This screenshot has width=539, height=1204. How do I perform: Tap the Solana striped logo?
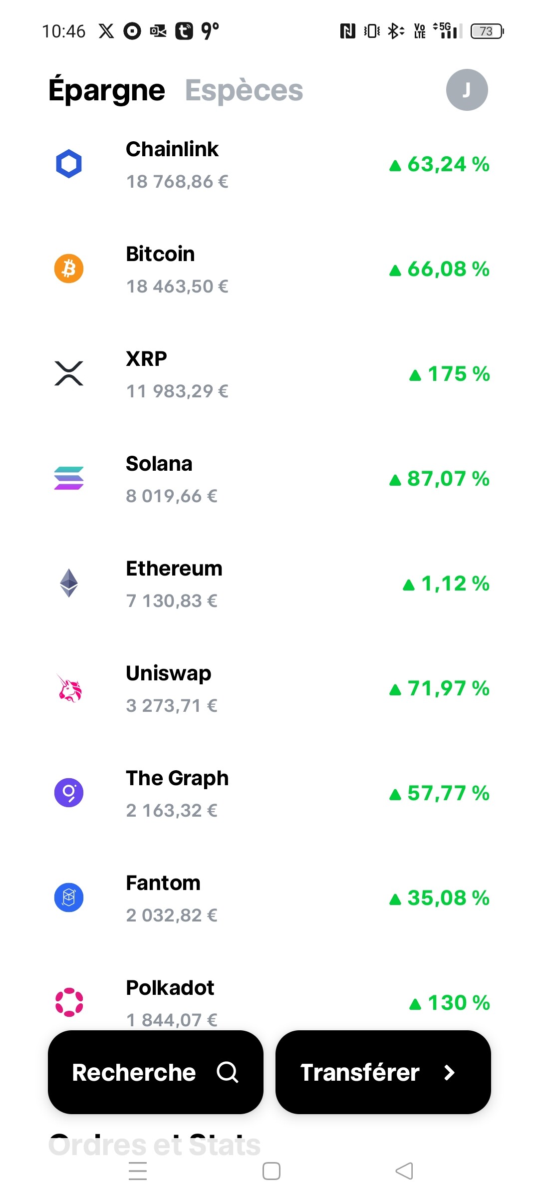click(x=69, y=478)
